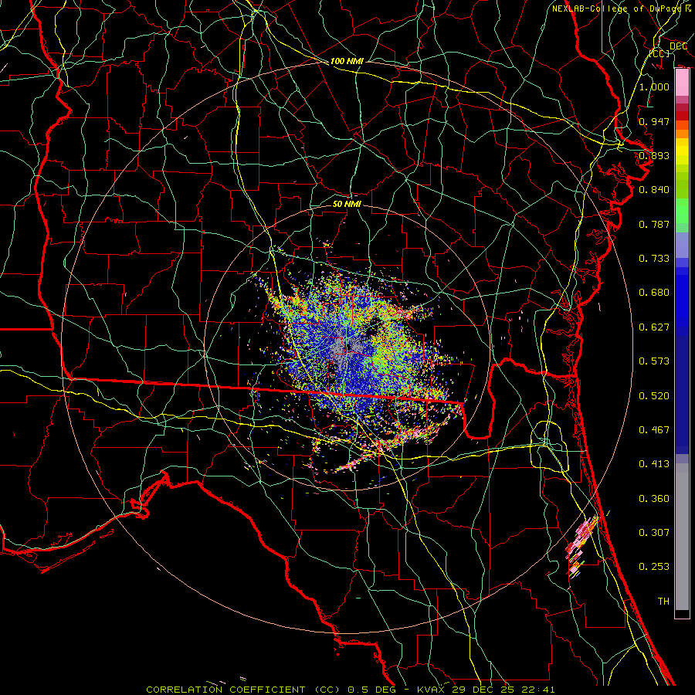The image size is (695, 695).
Task: Click the CORRELATION COEFFICIENT (CC) caption text
Action: coord(245,690)
